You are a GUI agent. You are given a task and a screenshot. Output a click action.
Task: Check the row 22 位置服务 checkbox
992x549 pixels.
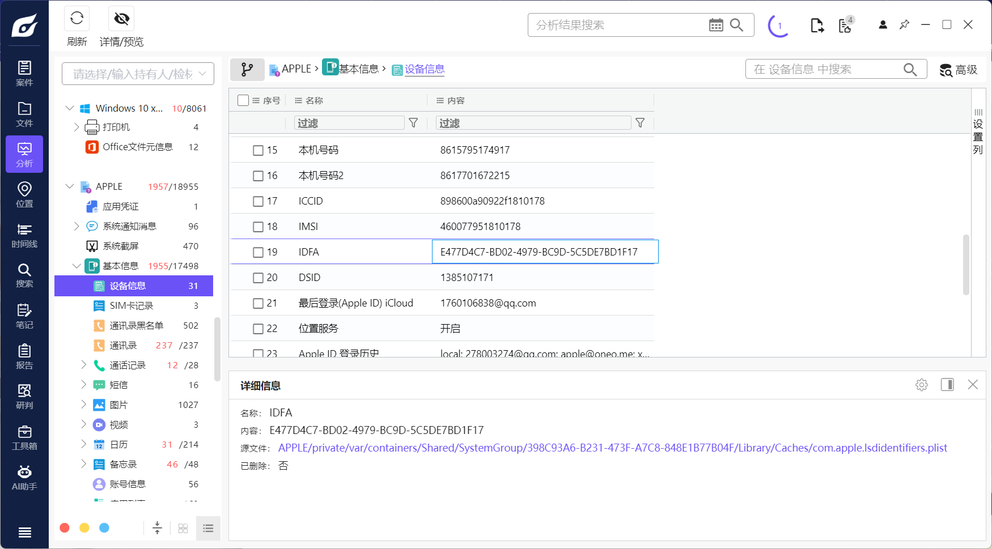(x=258, y=329)
